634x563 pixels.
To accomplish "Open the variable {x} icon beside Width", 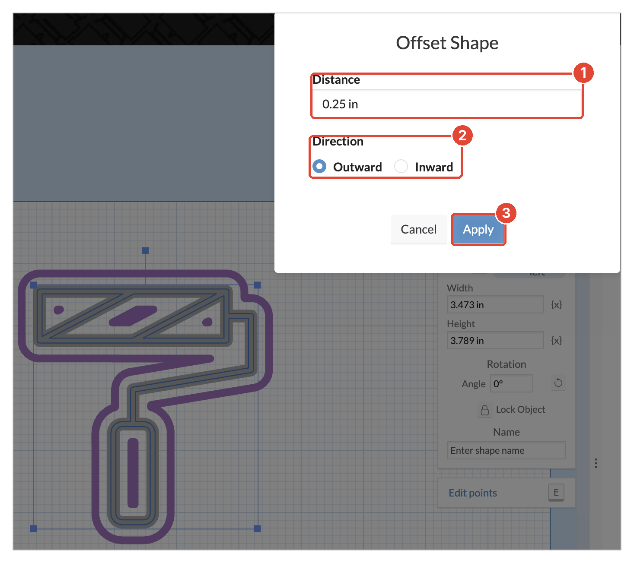I will tap(557, 304).
